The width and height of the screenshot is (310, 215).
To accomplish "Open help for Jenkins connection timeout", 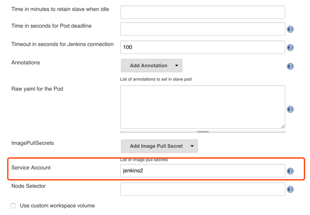I will point(290,48).
